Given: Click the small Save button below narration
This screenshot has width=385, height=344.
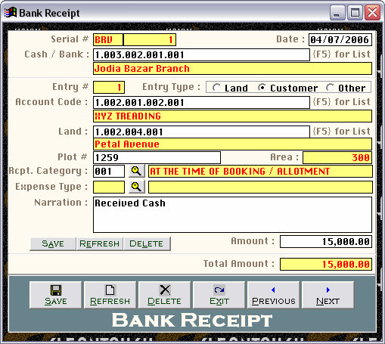Looking at the screenshot, I should coord(53,243).
